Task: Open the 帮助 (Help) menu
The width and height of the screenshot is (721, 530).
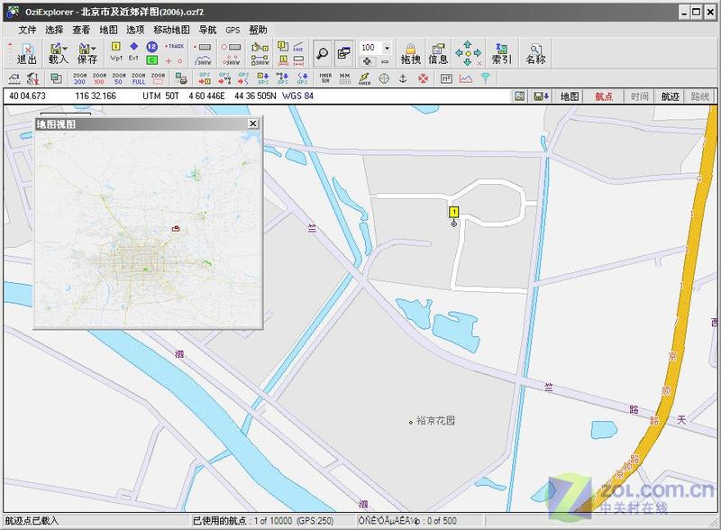Action: (258, 30)
